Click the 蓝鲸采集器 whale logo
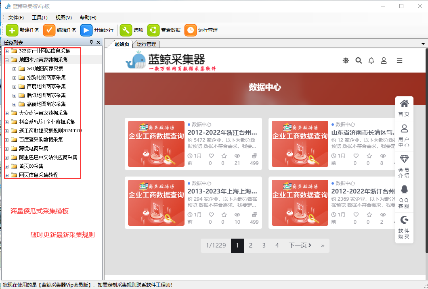The image size is (428, 289). (135, 60)
